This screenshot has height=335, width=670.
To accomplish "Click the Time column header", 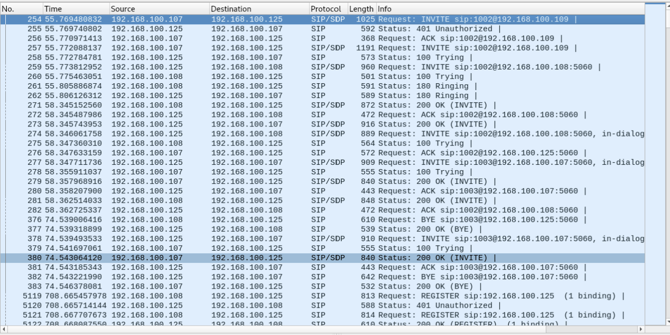I will [x=75, y=9].
